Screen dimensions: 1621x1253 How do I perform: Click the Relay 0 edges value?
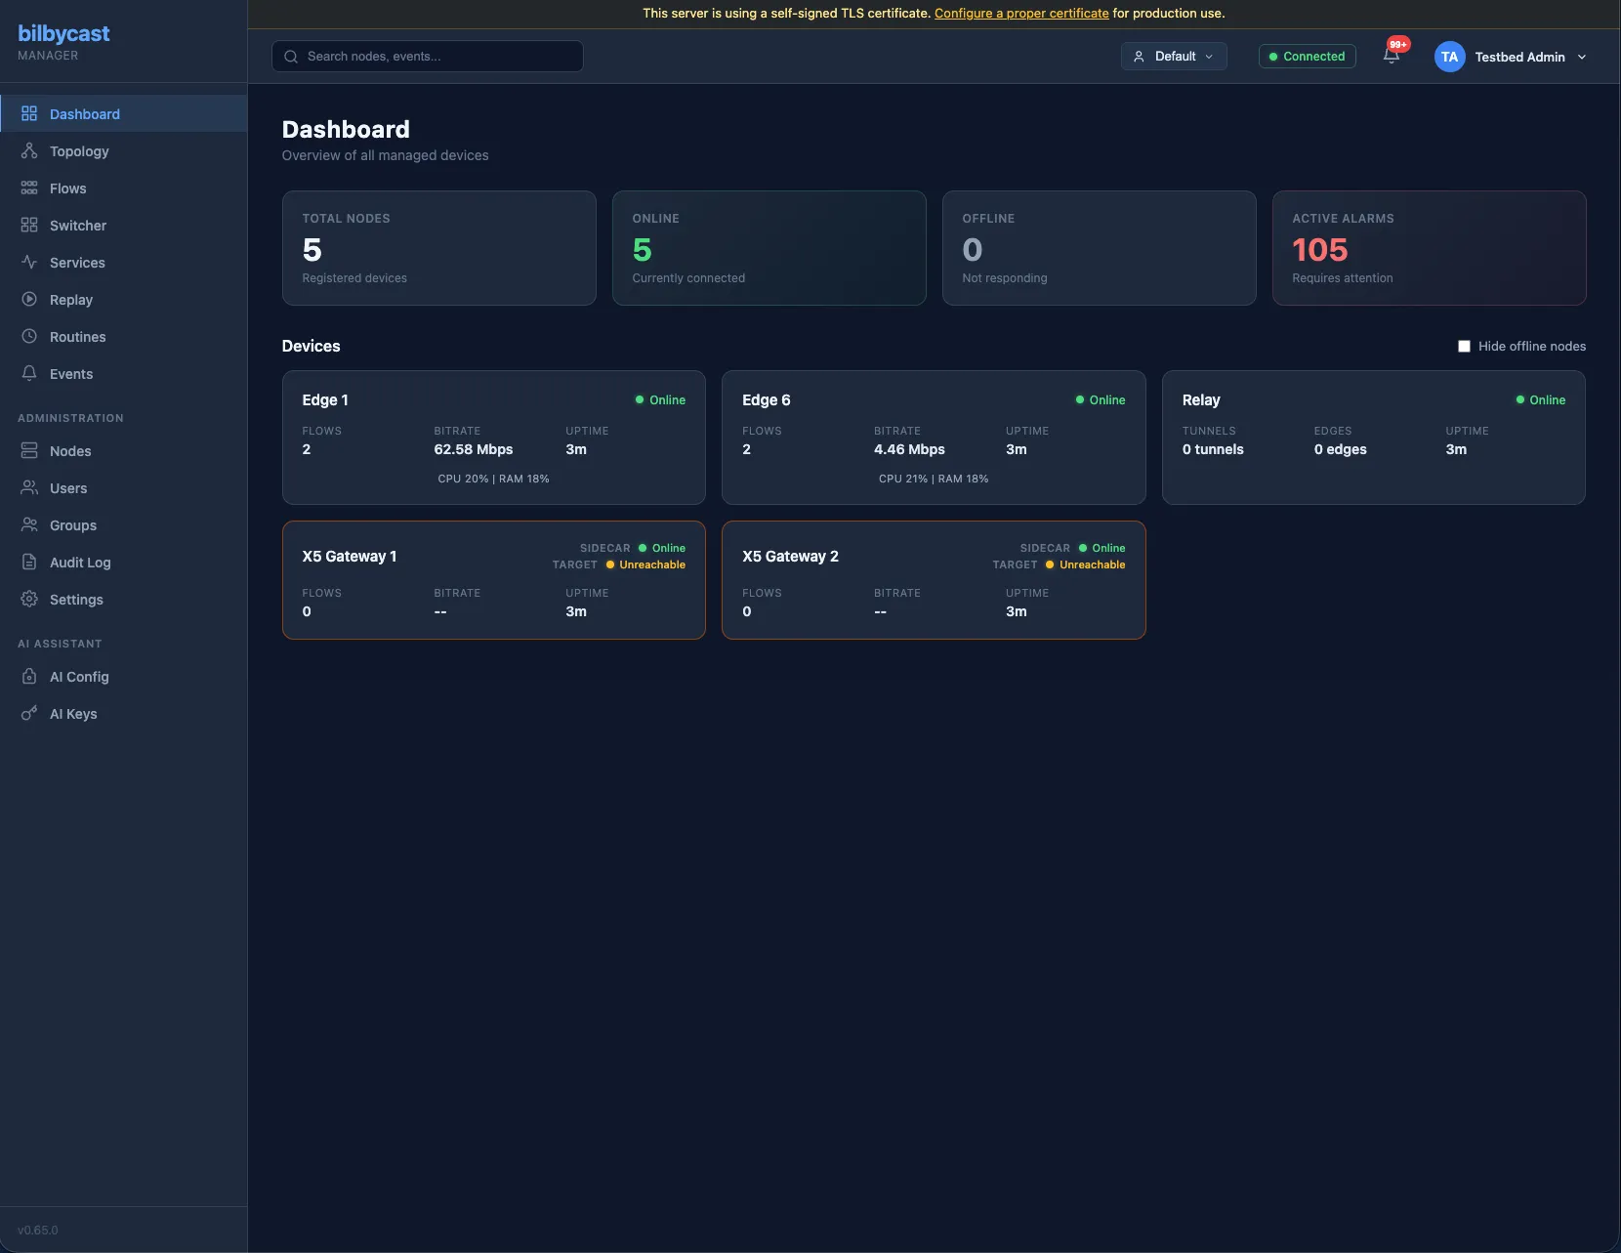[x=1340, y=449]
